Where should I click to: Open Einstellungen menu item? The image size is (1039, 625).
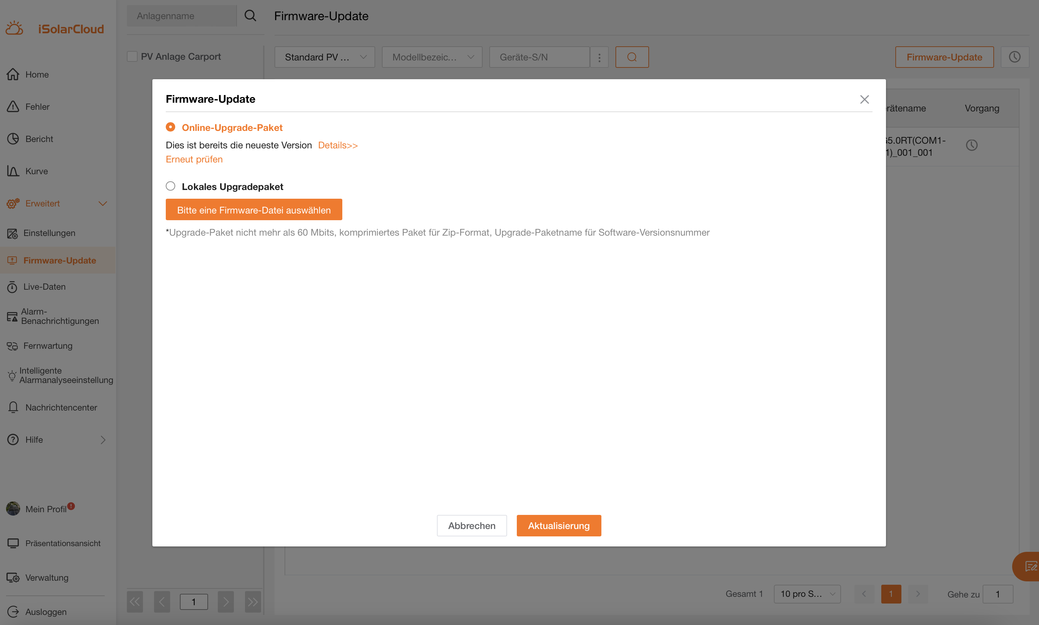click(49, 233)
